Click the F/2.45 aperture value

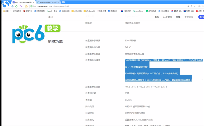128,47
